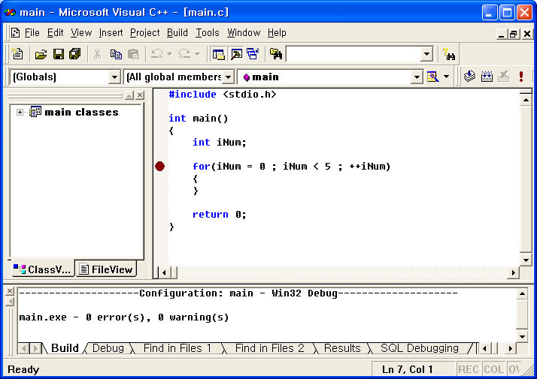Close the output pane with its X button
This screenshot has height=379, width=537.
click(10, 291)
